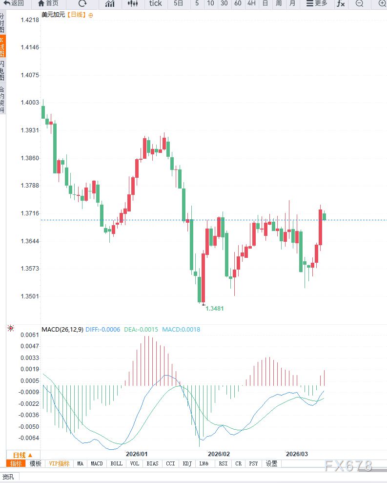Open the 分时图 side tab
This screenshot has height=483, width=387.
click(2, 23)
